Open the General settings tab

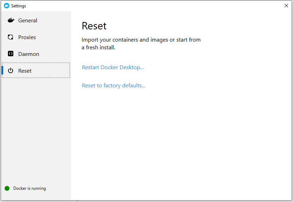click(28, 21)
